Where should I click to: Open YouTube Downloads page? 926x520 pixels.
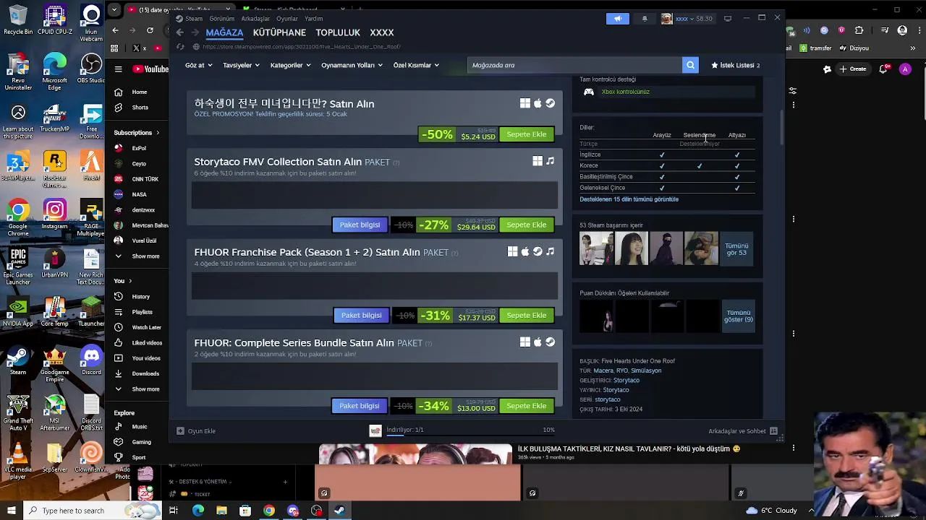point(145,373)
